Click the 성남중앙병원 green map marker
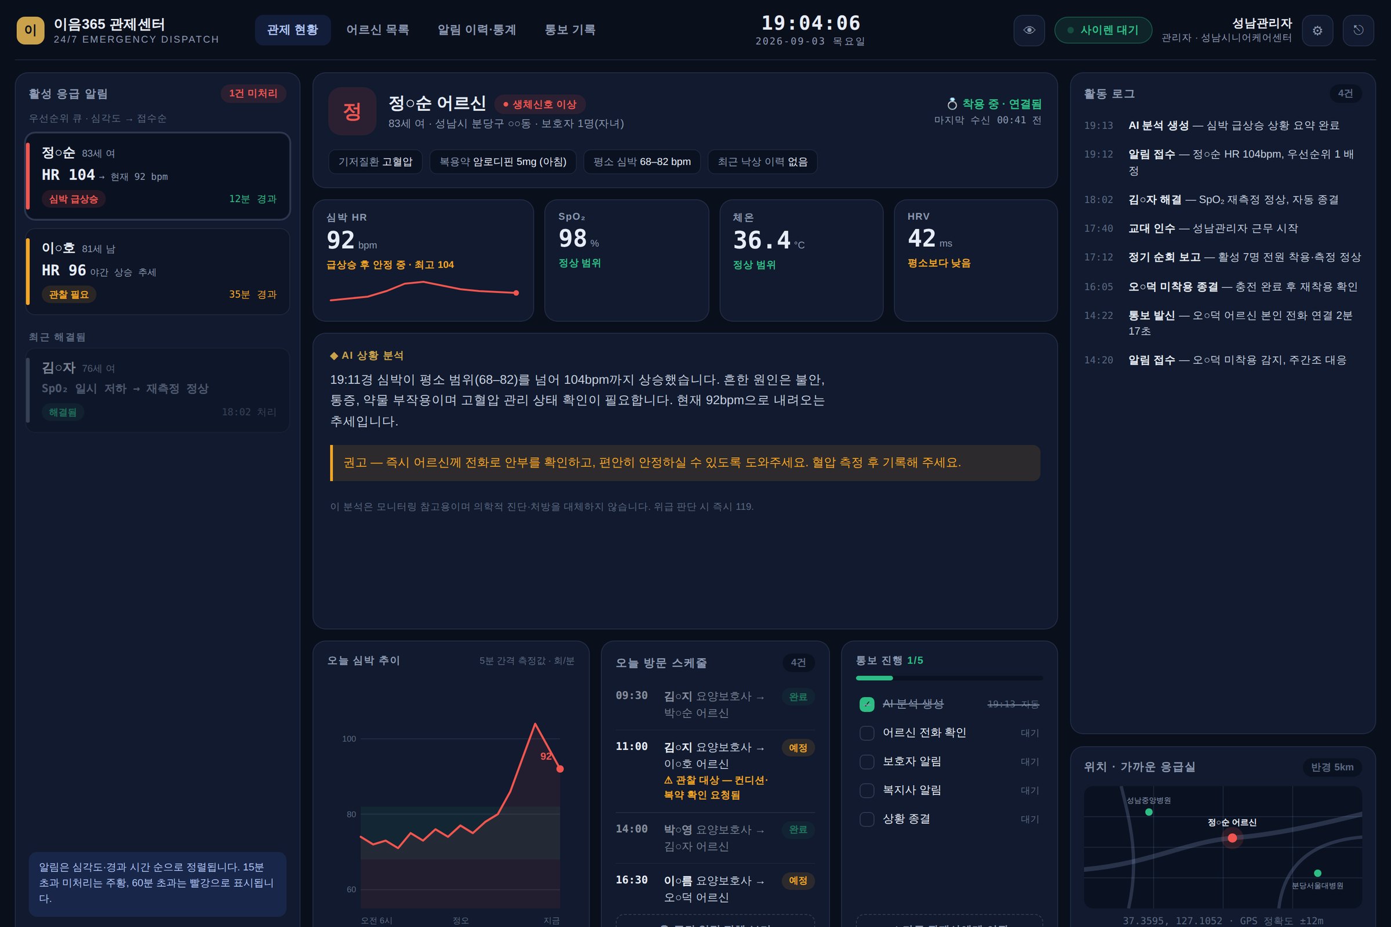 pos(1149,812)
